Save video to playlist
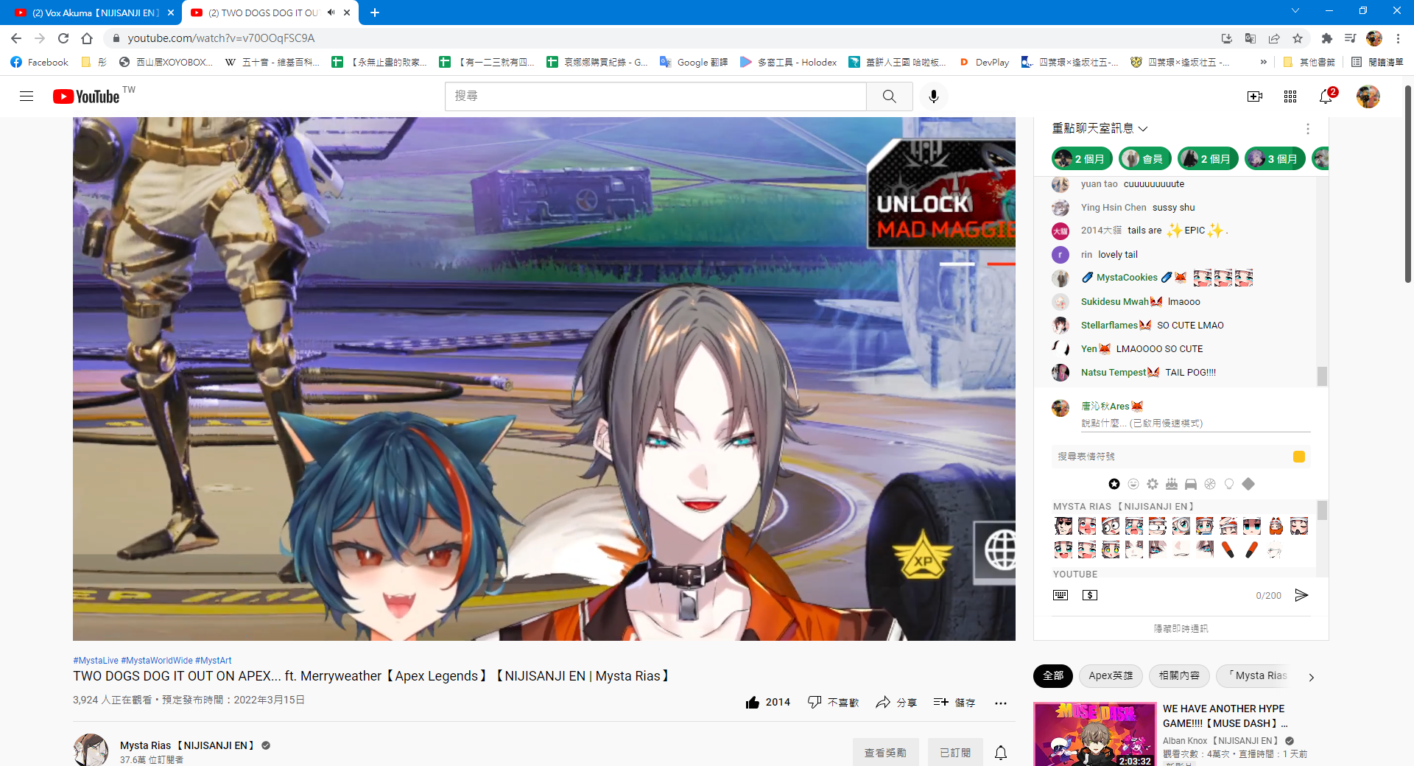The width and height of the screenshot is (1414, 766). click(954, 703)
